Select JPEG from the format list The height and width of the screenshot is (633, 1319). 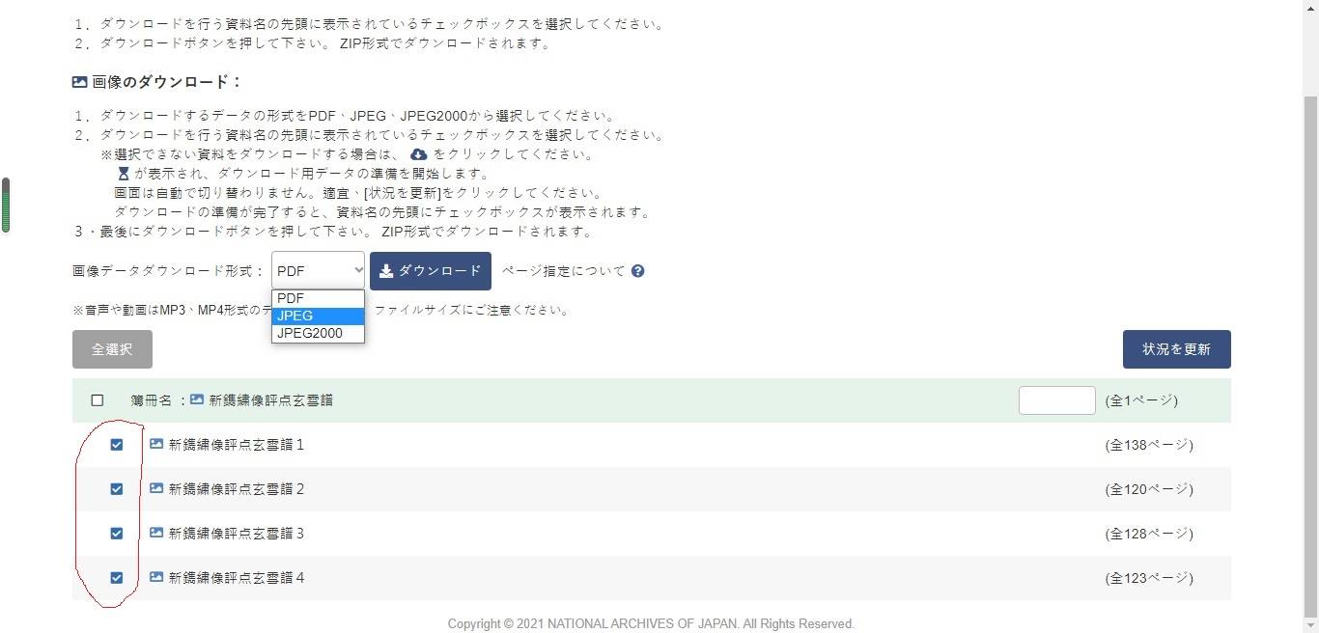[318, 316]
